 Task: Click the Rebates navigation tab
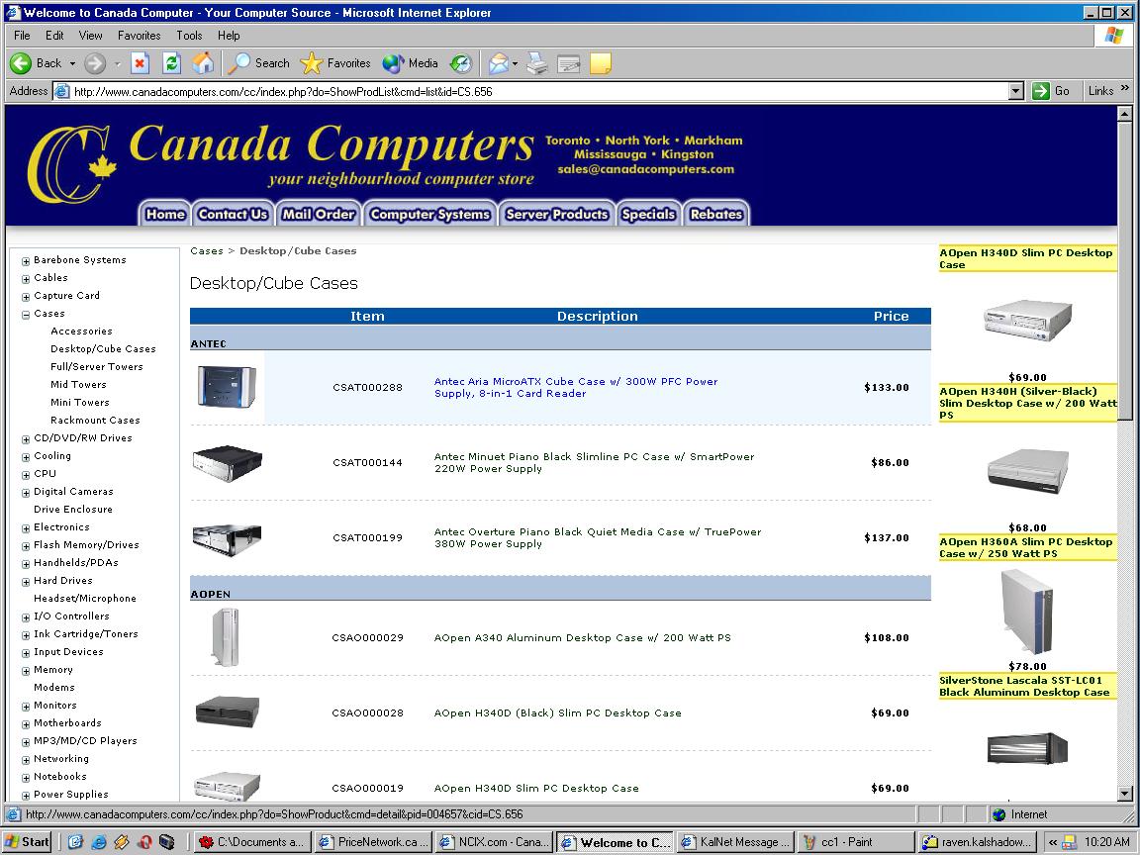pyautogui.click(x=716, y=214)
